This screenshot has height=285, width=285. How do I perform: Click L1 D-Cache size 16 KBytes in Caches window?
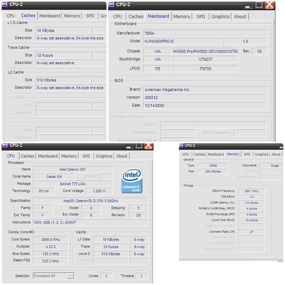pyautogui.click(x=63, y=30)
